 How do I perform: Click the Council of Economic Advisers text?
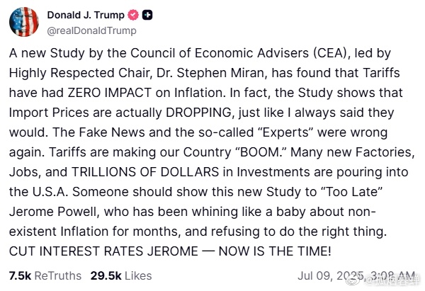click(220, 53)
